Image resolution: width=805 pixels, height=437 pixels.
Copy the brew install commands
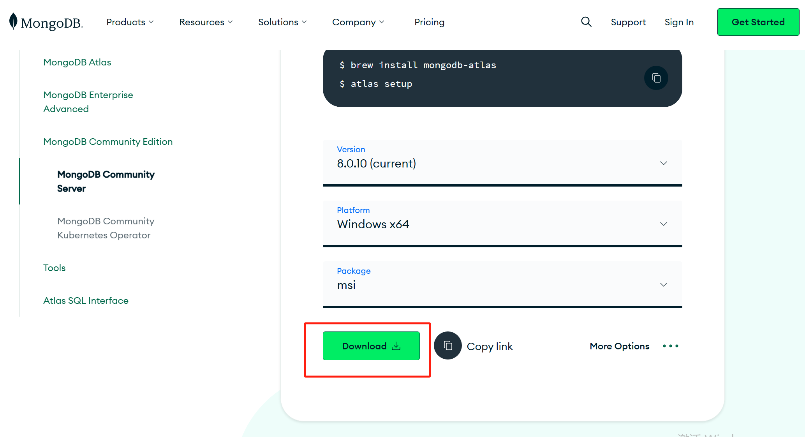coord(656,78)
